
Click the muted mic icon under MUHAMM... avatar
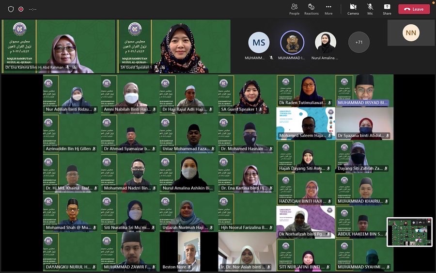[271, 58]
